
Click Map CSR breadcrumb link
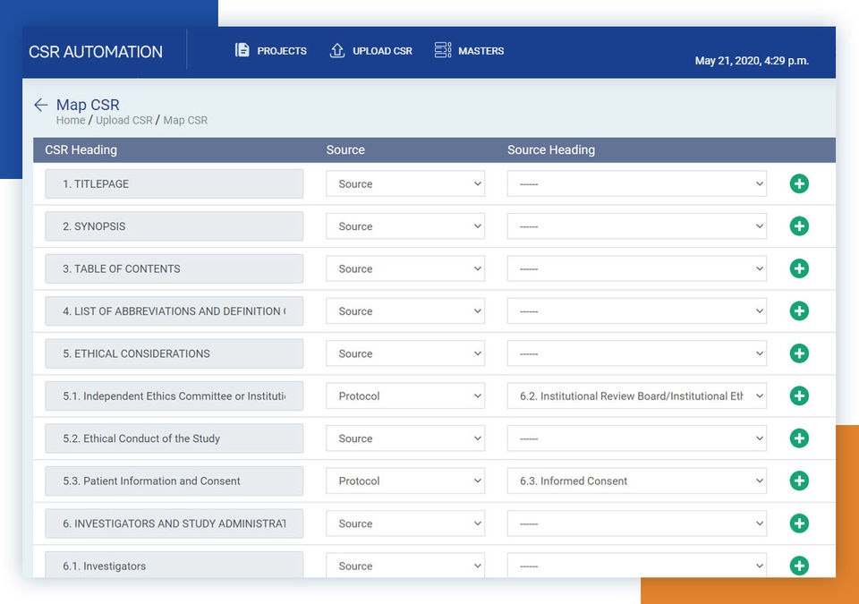coord(185,120)
